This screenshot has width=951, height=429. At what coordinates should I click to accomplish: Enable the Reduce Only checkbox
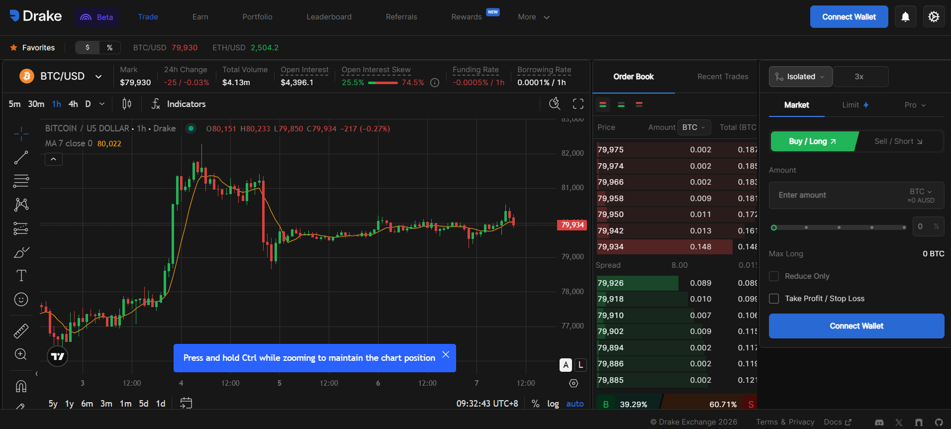[x=774, y=276]
